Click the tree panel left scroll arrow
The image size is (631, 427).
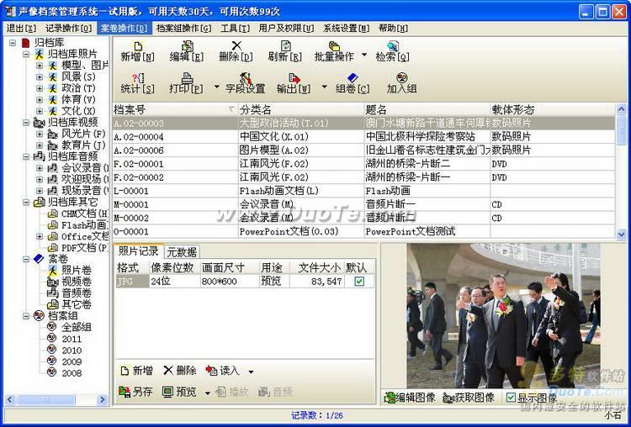[10, 399]
